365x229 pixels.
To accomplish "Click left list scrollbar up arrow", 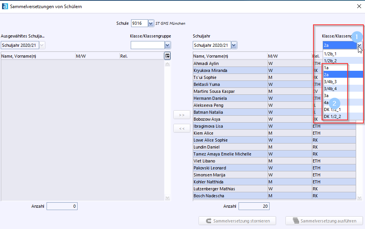I will (167, 64).
